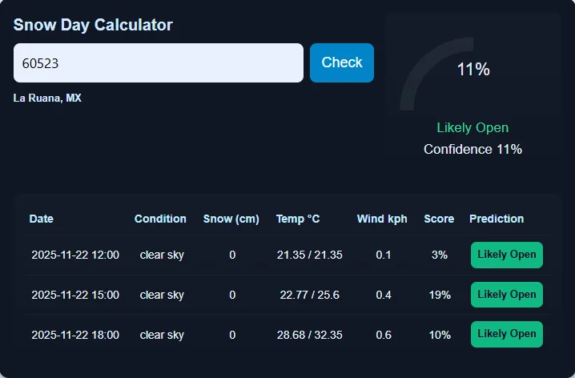The width and height of the screenshot is (575, 378).
Task: Click the Check button
Action: pos(341,62)
